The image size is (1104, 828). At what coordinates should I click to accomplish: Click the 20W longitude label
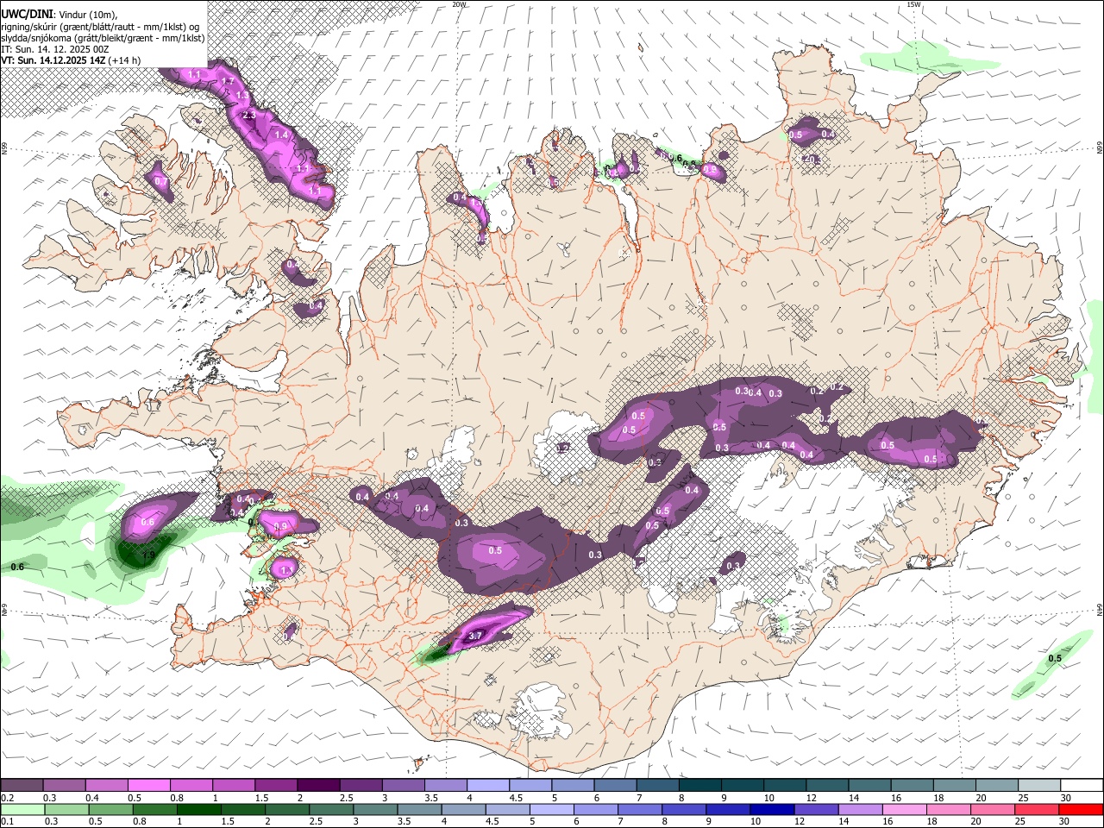click(x=460, y=4)
